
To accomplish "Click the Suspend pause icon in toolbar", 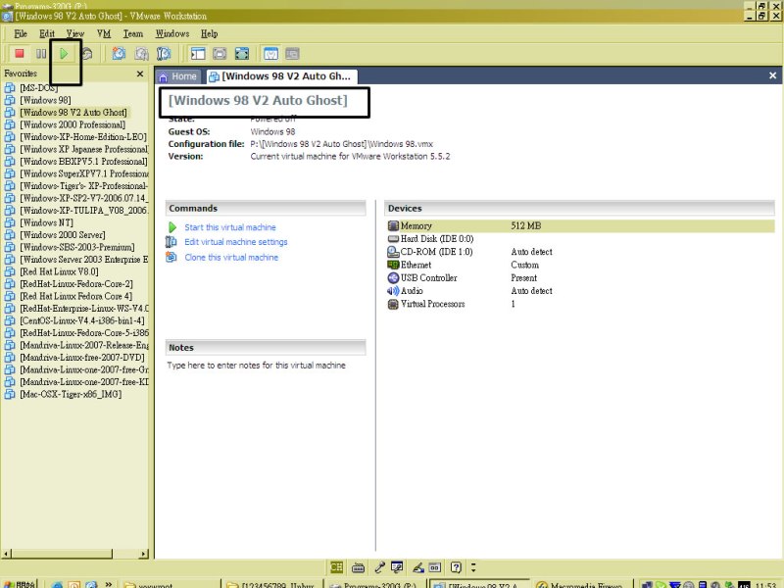I will (41, 53).
